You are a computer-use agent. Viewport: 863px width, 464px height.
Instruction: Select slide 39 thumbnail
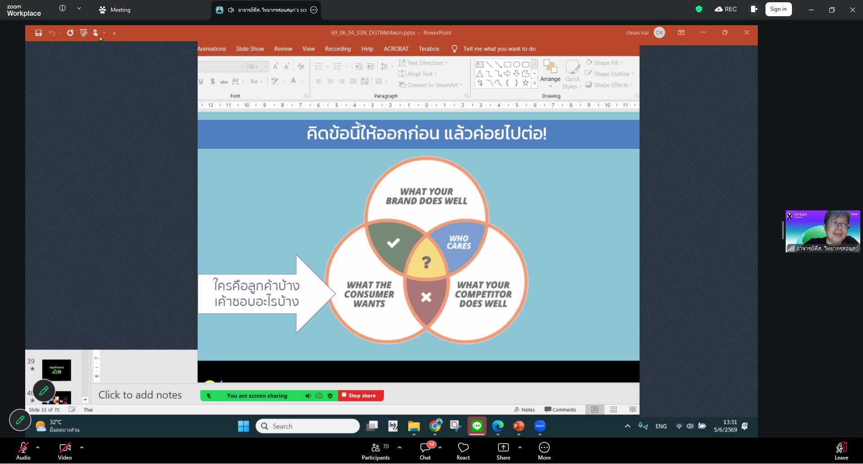[x=57, y=370]
